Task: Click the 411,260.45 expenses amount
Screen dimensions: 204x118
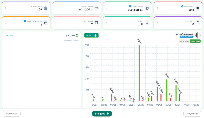Action: click(x=86, y=10)
